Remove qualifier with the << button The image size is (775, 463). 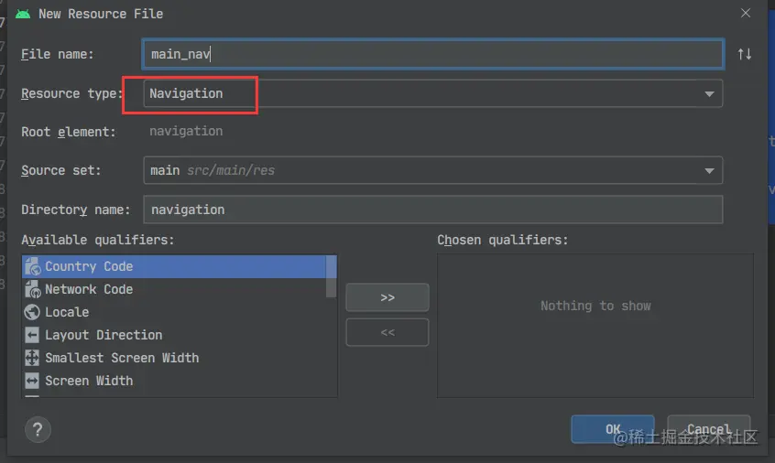(x=387, y=332)
